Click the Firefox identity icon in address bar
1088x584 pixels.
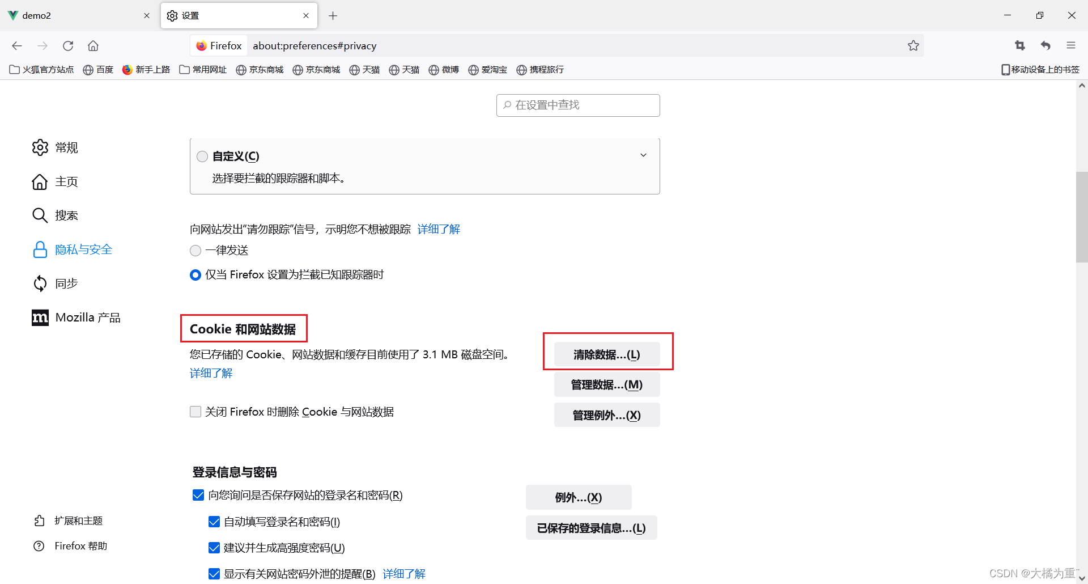point(219,46)
